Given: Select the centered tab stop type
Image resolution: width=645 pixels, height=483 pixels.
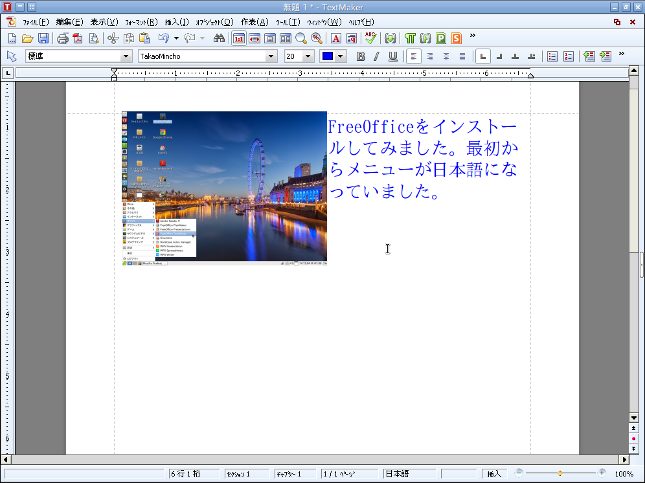Looking at the screenshot, I should [515, 56].
